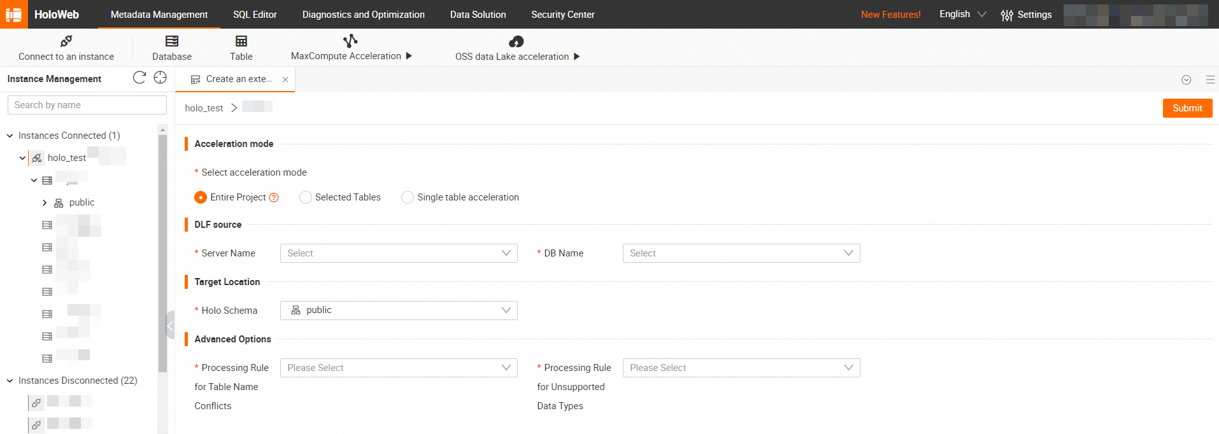
Task: Click the Submit button
Action: point(1187,108)
